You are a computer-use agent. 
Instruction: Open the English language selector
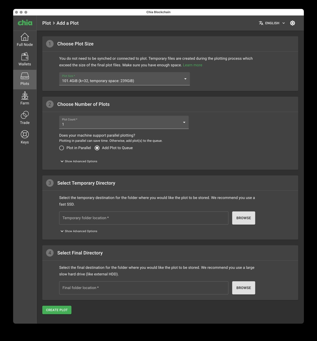[272, 23]
